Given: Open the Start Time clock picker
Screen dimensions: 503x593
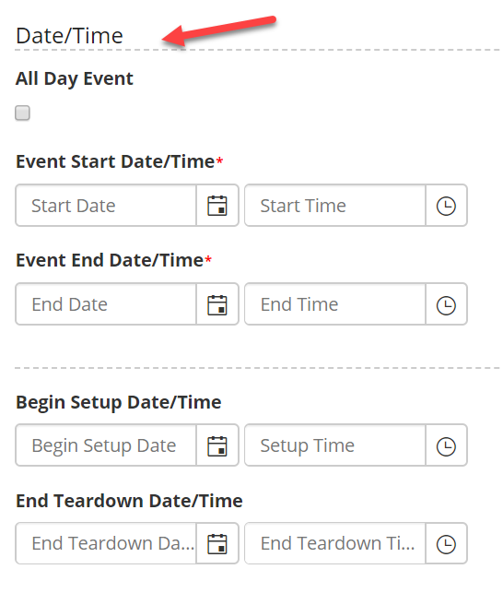Looking at the screenshot, I should pos(446,206).
